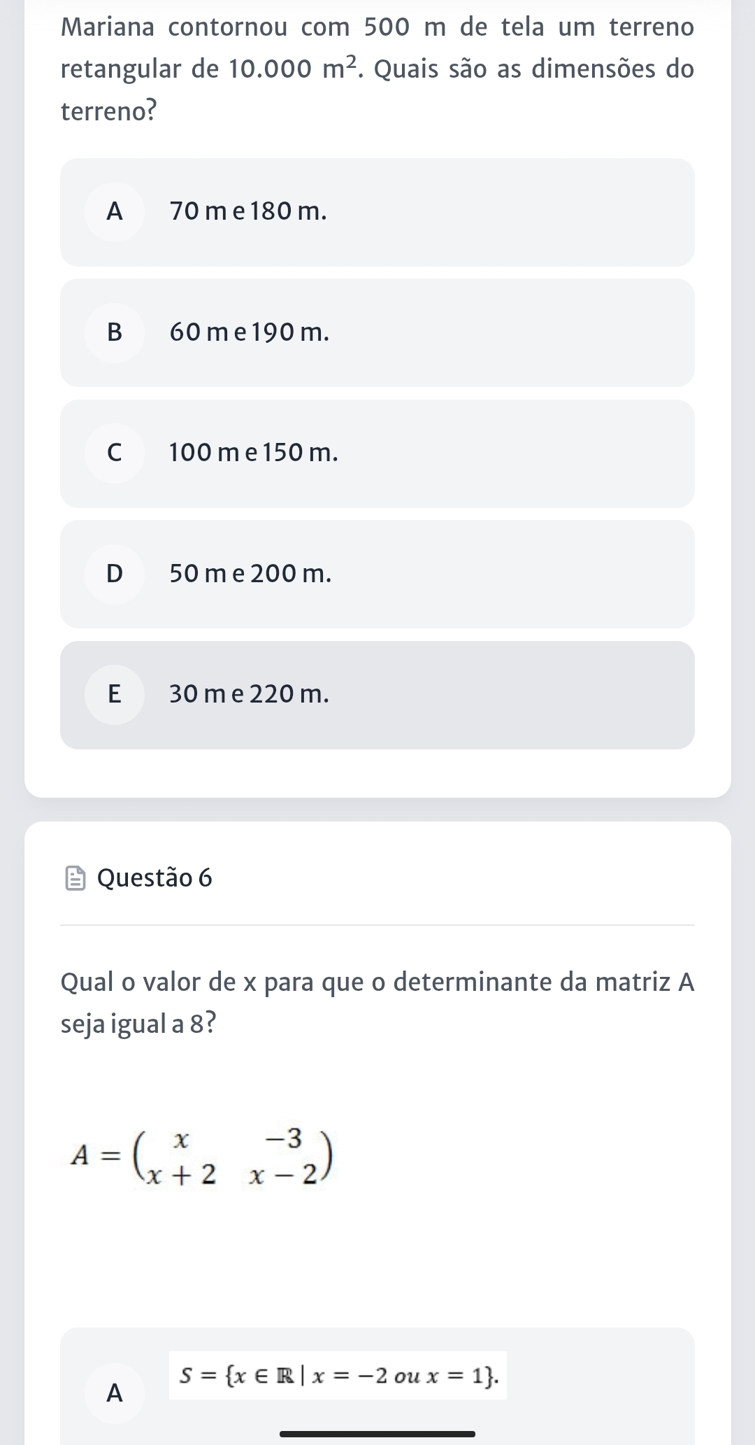Screen dimensions: 755x1445
Task: Click the Mariana terreno question text
Action: point(377,69)
